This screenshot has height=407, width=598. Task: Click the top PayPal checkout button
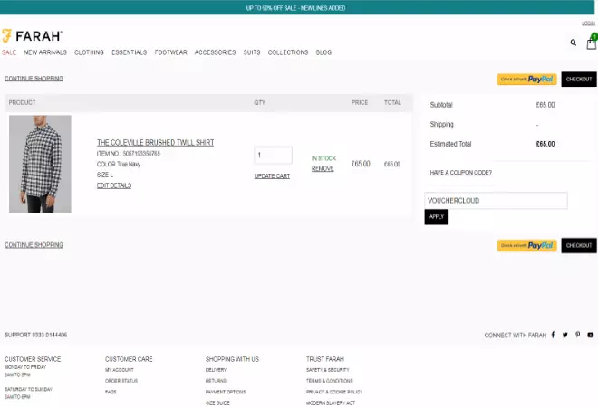pyautogui.click(x=526, y=80)
